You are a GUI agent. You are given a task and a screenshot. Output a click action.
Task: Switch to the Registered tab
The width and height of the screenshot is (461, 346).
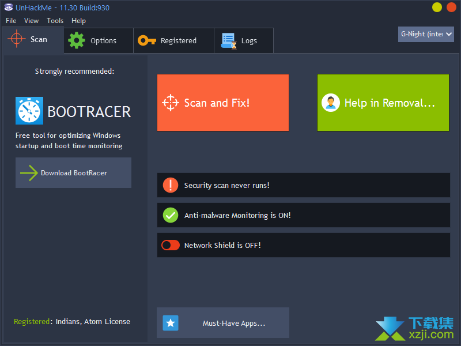174,40
